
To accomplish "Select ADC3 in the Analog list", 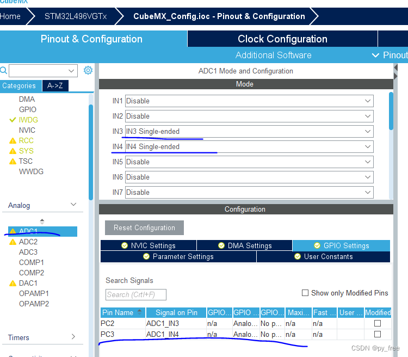I will (x=28, y=253).
